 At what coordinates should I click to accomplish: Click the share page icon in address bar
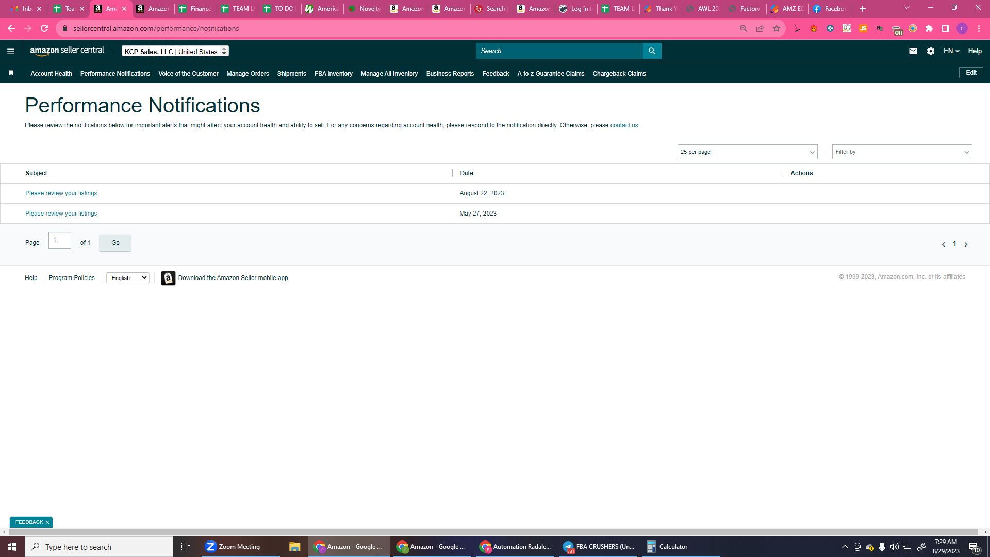click(760, 28)
